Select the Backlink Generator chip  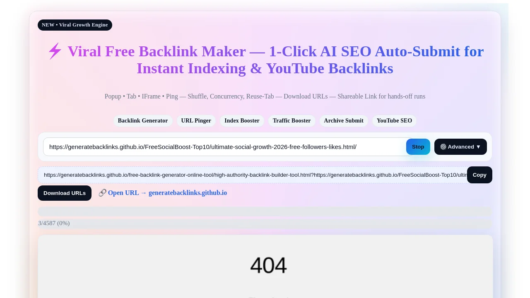coord(143,121)
